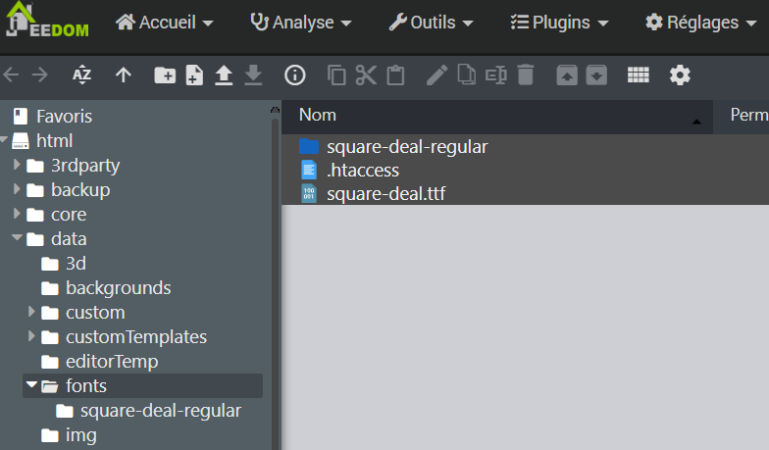Select square-deal-regular folder in file list
The height and width of the screenshot is (450, 769).
click(x=526, y=146)
